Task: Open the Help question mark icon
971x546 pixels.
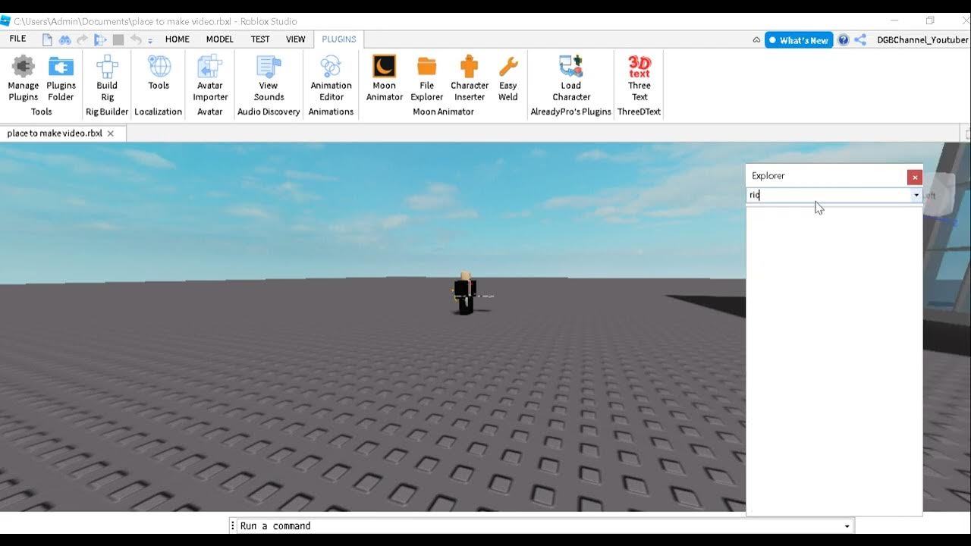Action: point(843,40)
